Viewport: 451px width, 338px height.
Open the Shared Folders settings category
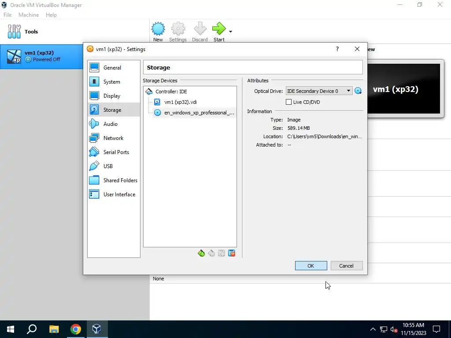coord(114,180)
